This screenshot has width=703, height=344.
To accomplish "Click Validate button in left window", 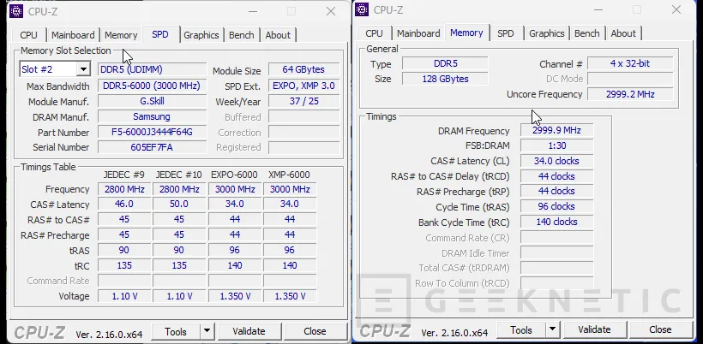I will 249,331.
